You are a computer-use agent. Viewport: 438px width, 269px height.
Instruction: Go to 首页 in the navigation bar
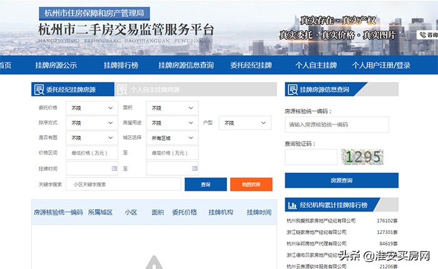[6, 65]
